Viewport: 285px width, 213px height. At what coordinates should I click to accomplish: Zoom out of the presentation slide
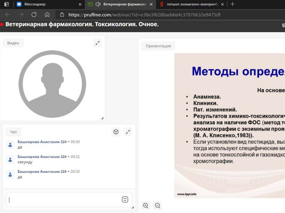[158, 206]
